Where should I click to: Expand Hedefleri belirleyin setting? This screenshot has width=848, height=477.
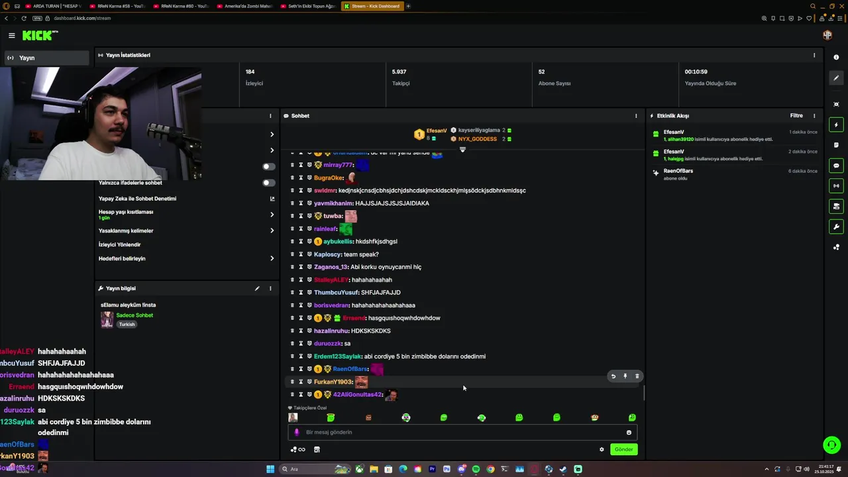(272, 258)
